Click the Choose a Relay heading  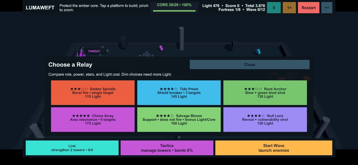click(70, 65)
